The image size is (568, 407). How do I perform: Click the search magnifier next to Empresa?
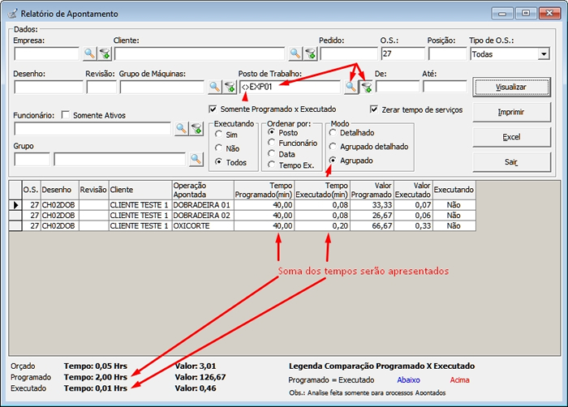pos(89,54)
